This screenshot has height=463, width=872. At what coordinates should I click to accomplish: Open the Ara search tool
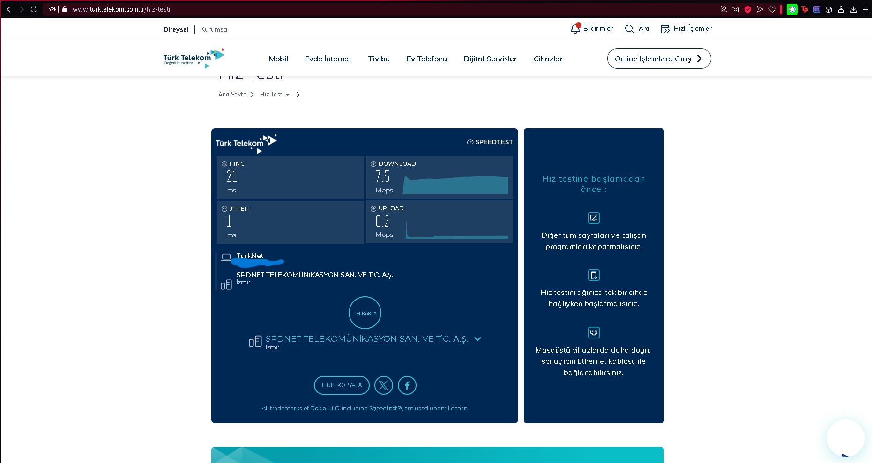pos(637,29)
